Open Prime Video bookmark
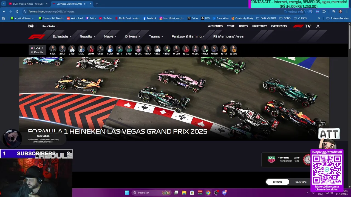Screen dimensions: 351x197 (x=220, y=18)
